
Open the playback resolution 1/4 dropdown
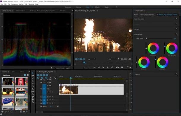(112, 59)
